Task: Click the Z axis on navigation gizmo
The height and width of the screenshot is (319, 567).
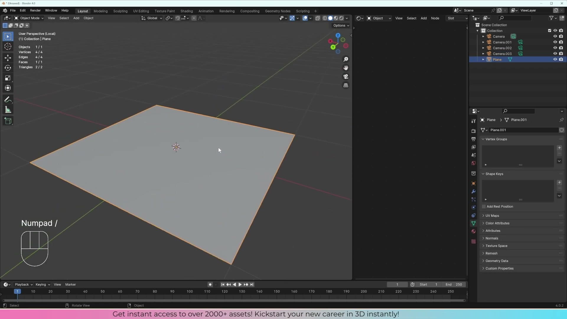Action: pos(338,35)
